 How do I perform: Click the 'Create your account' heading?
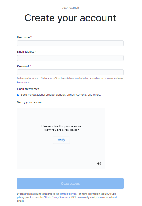[x=70, y=18]
